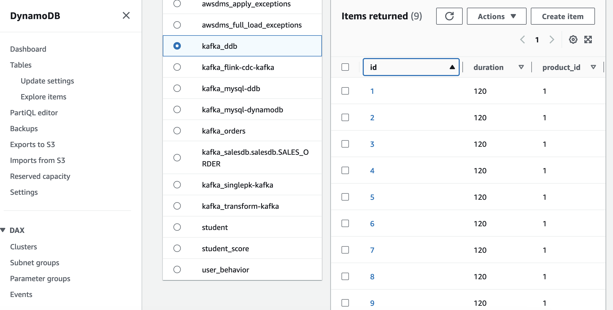Click Create item button

click(x=563, y=16)
